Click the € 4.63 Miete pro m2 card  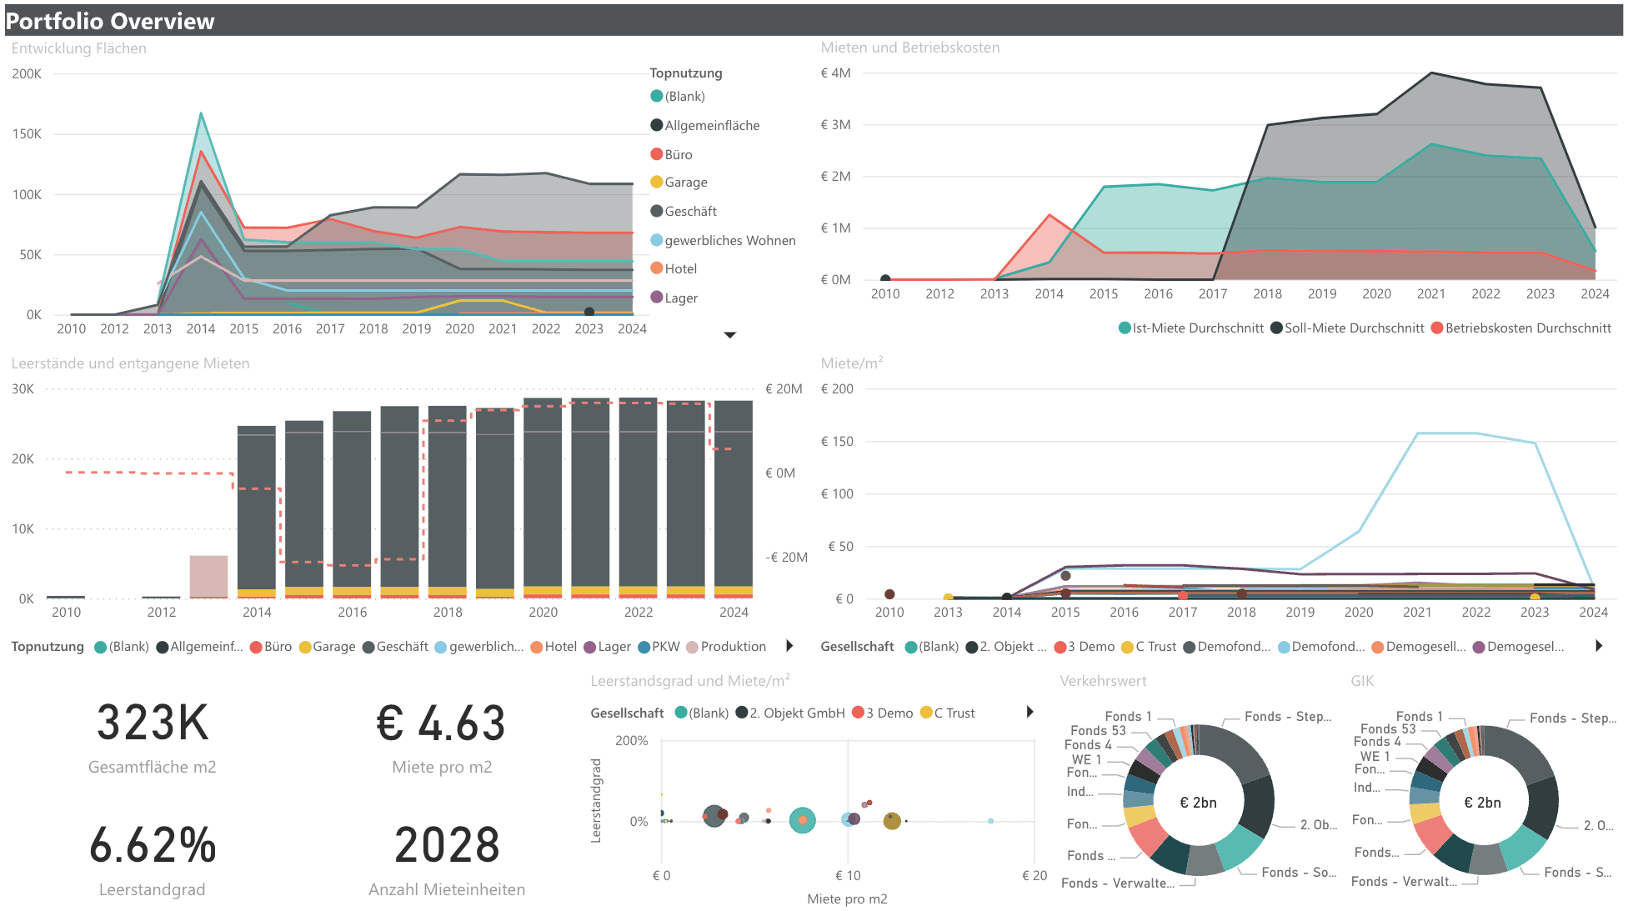pyautogui.click(x=442, y=737)
